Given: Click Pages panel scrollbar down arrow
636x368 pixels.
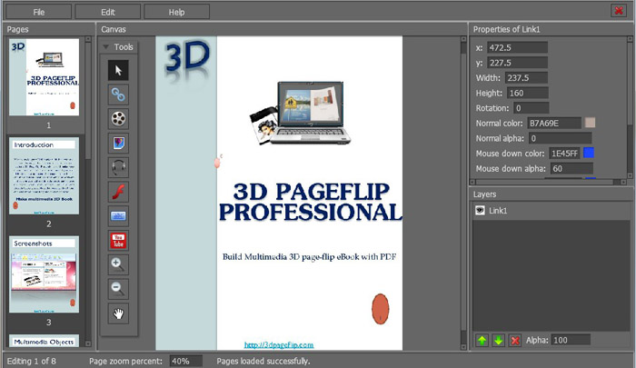Looking at the screenshot, I should point(88,343).
